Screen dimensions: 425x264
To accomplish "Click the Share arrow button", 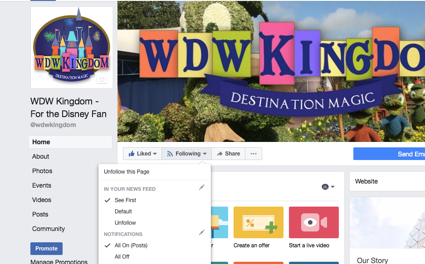I will 229,154.
